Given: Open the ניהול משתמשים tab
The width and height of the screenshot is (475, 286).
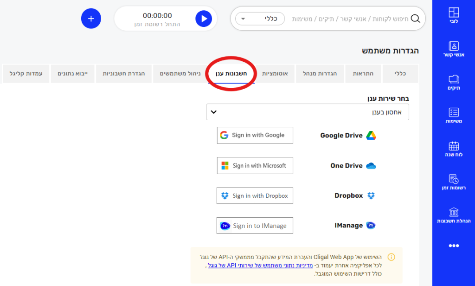Looking at the screenshot, I should (x=179, y=74).
